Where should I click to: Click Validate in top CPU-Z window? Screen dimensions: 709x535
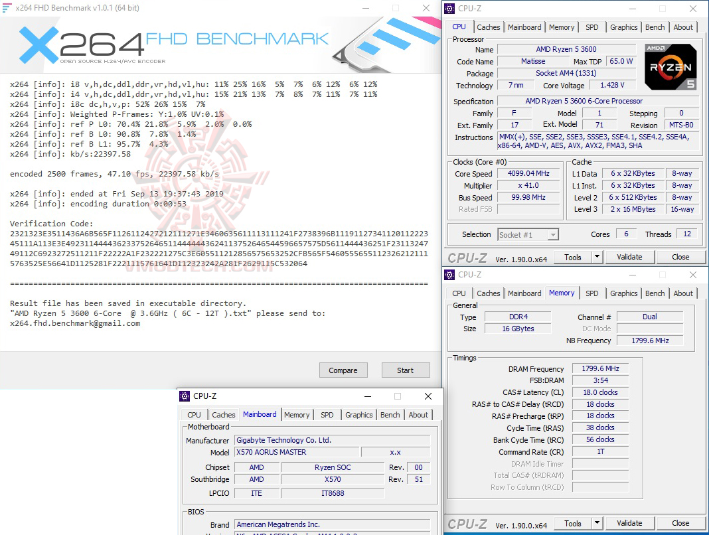click(x=629, y=257)
